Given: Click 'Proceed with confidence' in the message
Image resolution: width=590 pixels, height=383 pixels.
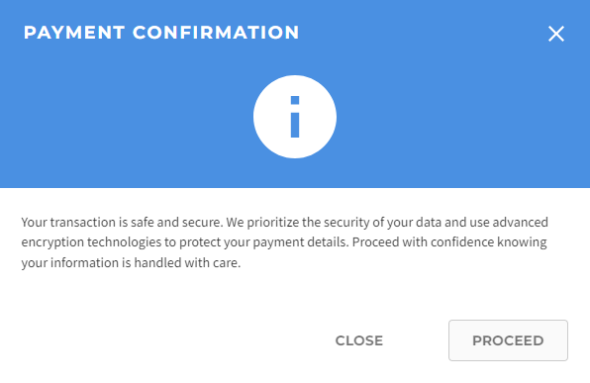Looking at the screenshot, I should pos(423,242).
